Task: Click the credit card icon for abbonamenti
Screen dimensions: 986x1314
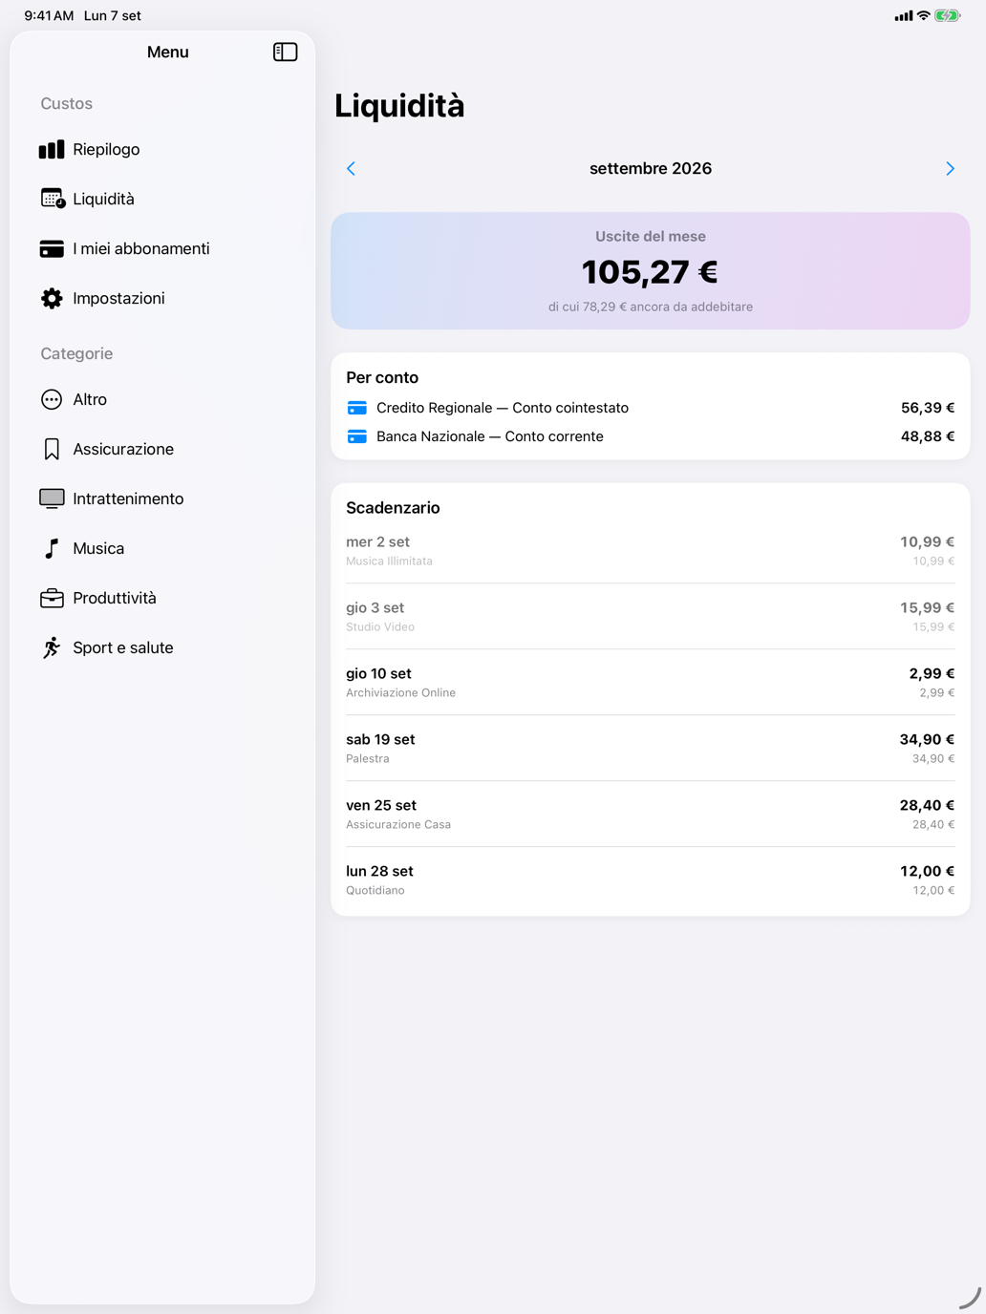Action: (52, 248)
